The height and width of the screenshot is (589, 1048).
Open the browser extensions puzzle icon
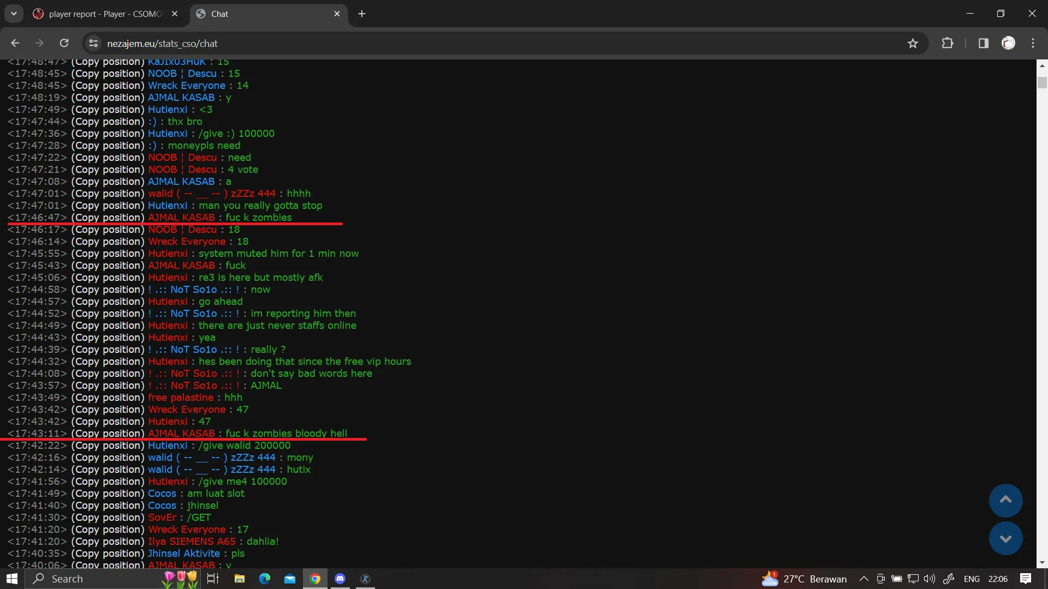pos(948,43)
